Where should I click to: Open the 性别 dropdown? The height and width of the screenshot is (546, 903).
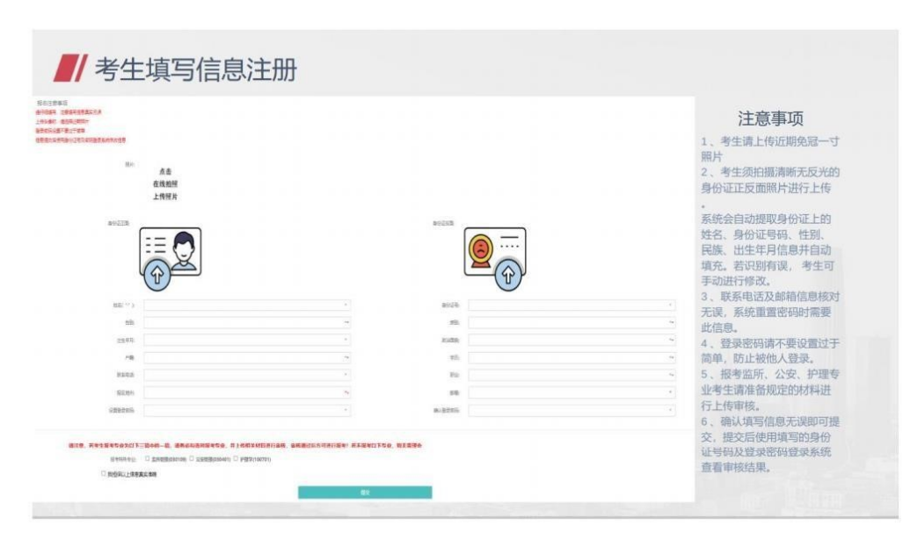[247, 323]
